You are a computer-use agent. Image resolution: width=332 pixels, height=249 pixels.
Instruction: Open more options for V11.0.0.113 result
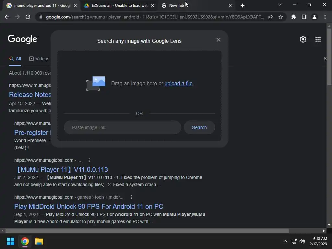(x=89, y=160)
